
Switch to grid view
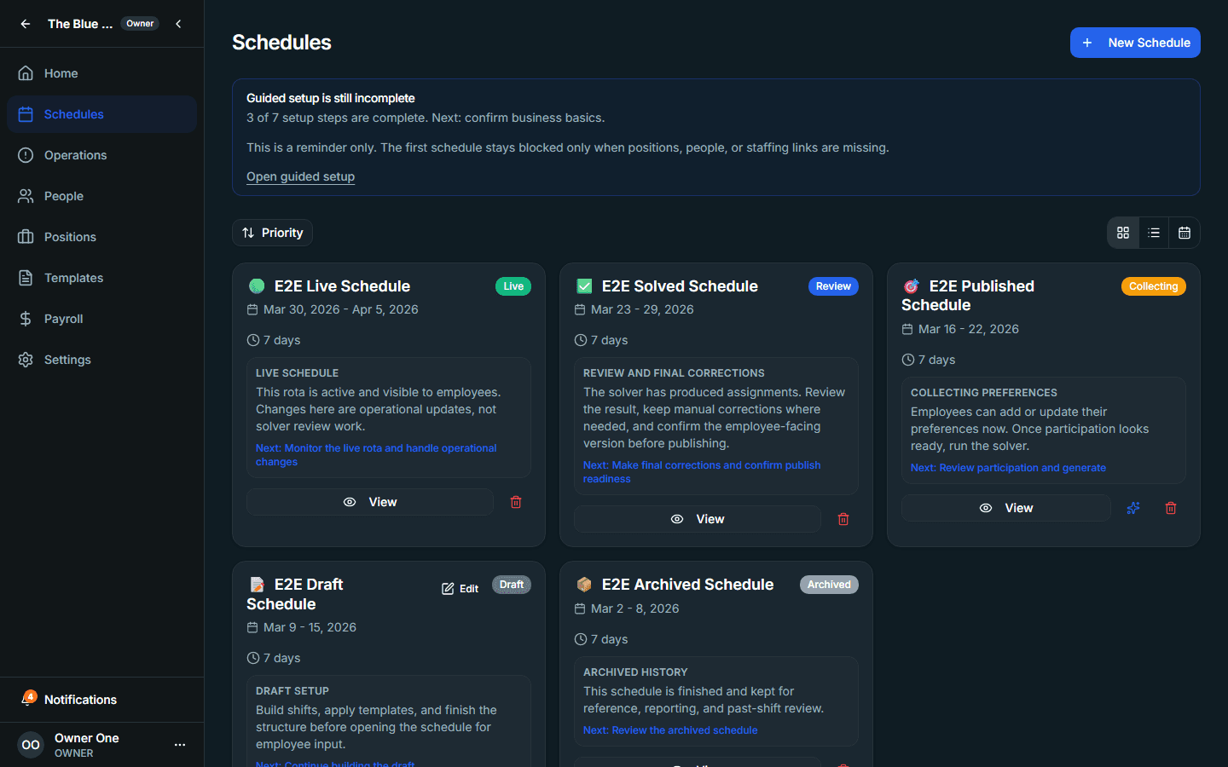pos(1123,233)
